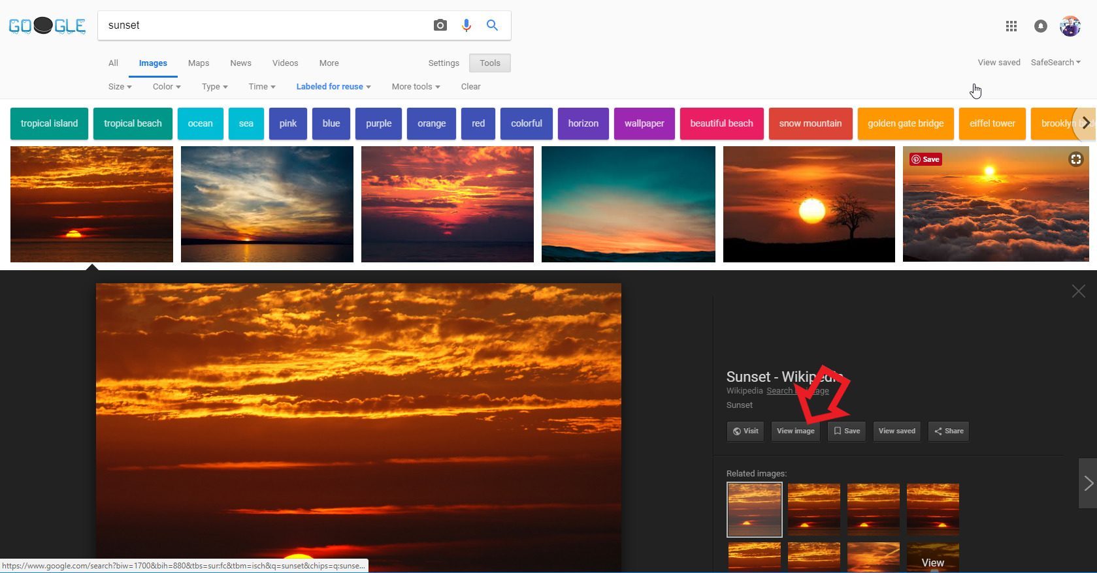
Task: Open the Google apps grid icon
Action: (1011, 26)
